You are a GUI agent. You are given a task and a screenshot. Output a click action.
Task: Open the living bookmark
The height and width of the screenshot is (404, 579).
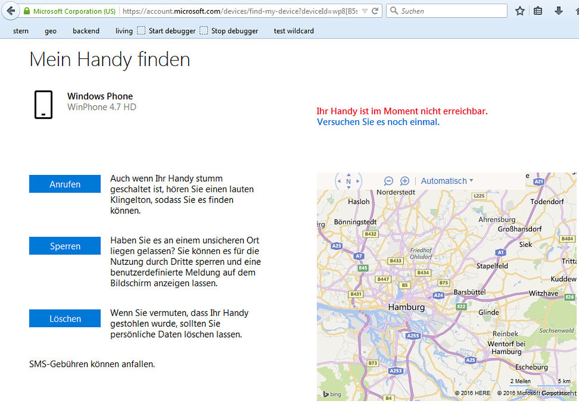pos(124,31)
